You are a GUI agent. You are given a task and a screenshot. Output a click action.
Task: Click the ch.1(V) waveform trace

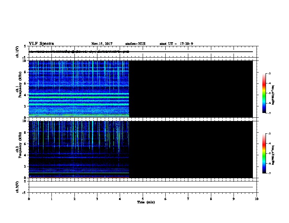tap(141, 52)
